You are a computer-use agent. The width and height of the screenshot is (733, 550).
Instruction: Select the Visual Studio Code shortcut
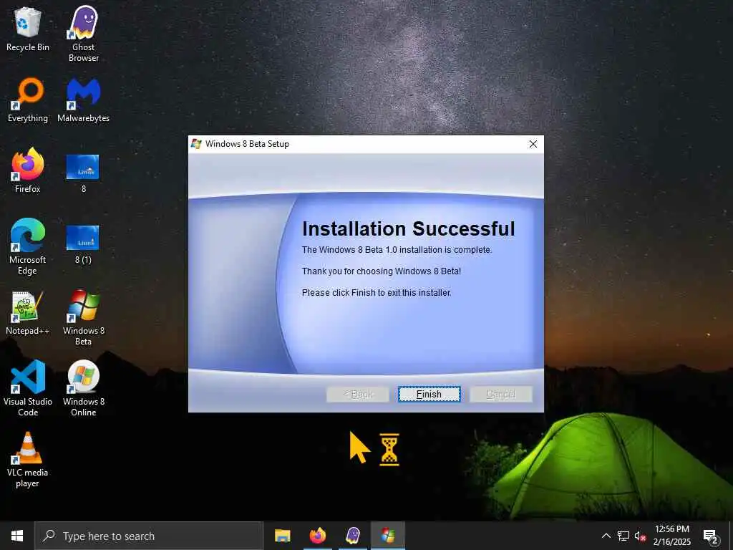click(x=28, y=388)
